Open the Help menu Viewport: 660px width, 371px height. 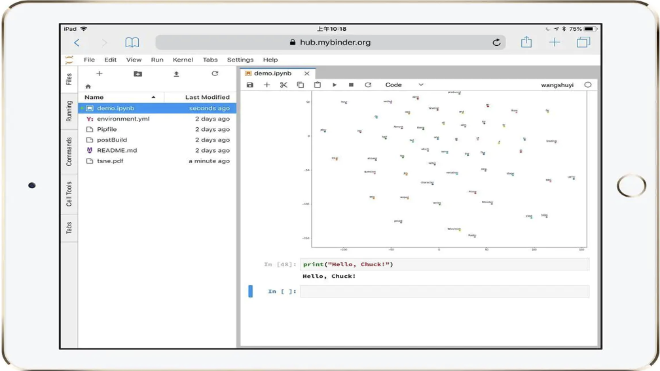270,60
